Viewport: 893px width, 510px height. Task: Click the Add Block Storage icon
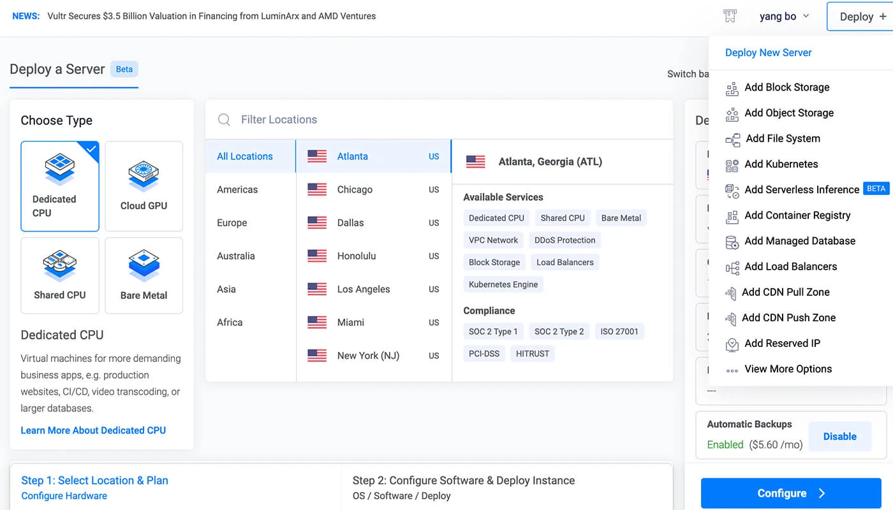point(732,88)
